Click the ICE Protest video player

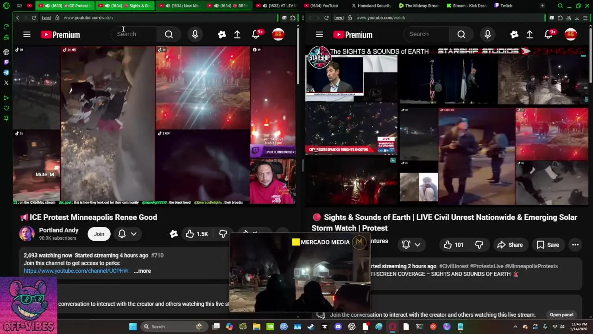[155, 125]
